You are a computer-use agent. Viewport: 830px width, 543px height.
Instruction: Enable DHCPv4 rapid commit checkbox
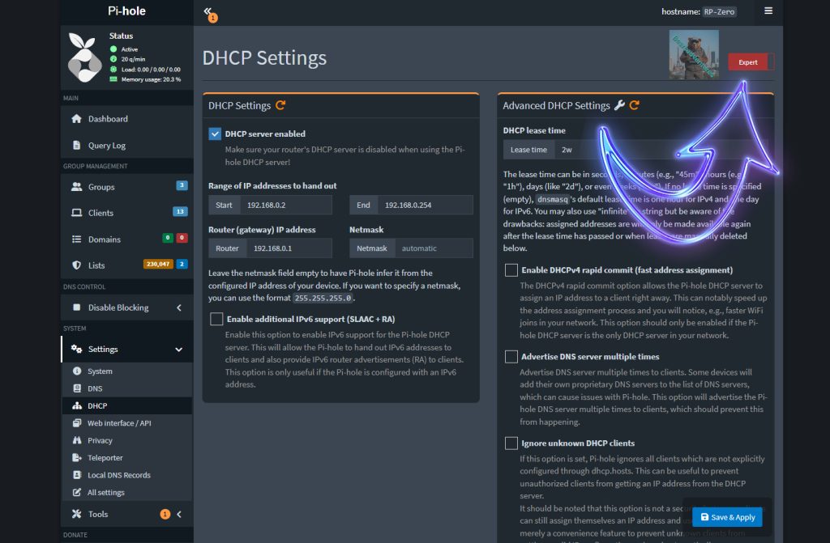(x=511, y=270)
